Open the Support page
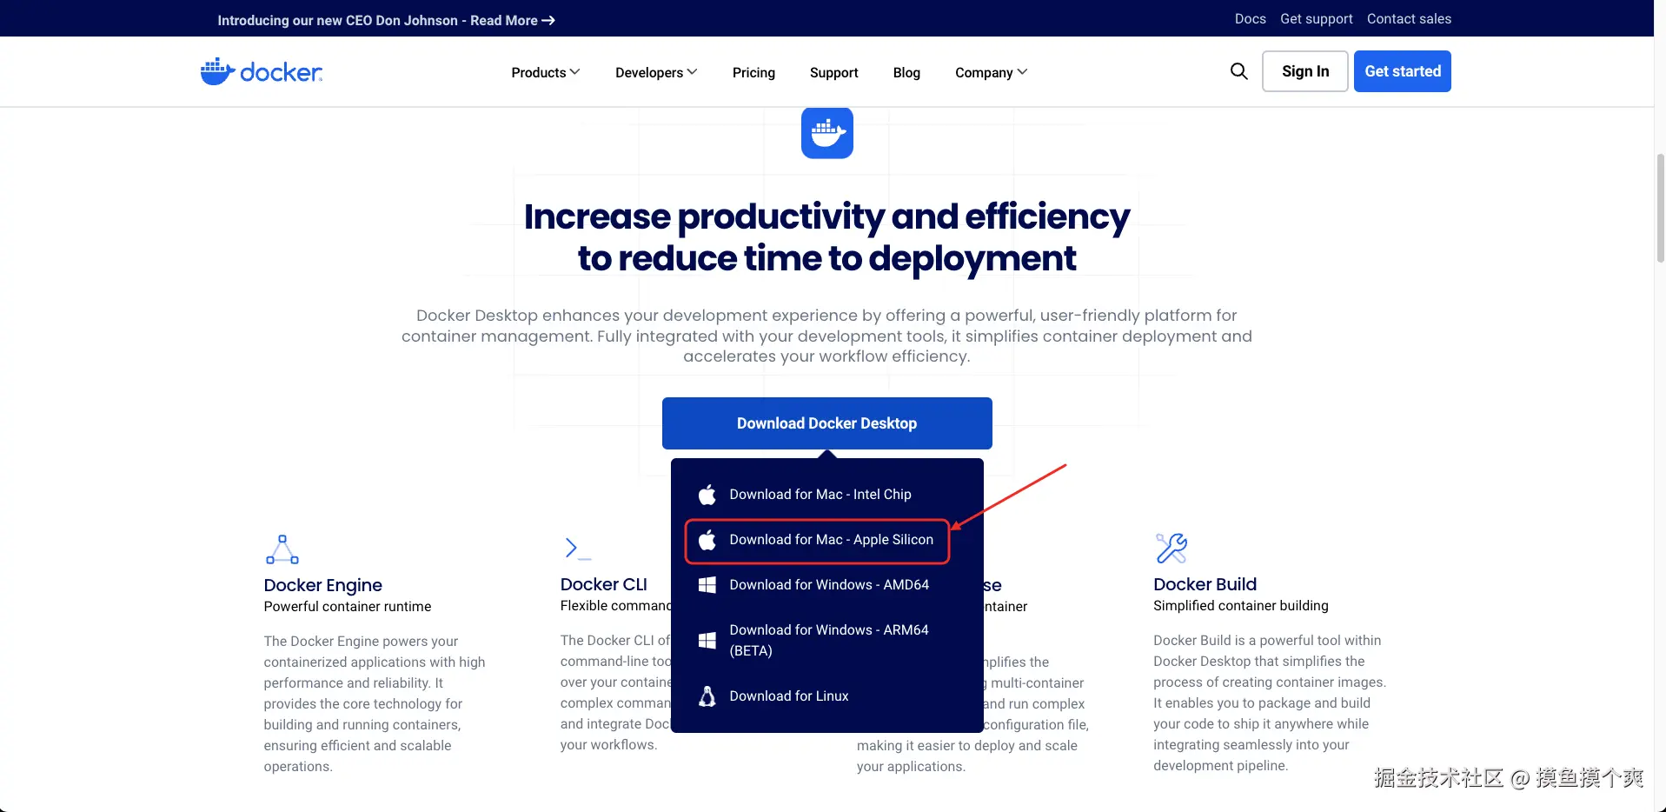 [x=834, y=72]
